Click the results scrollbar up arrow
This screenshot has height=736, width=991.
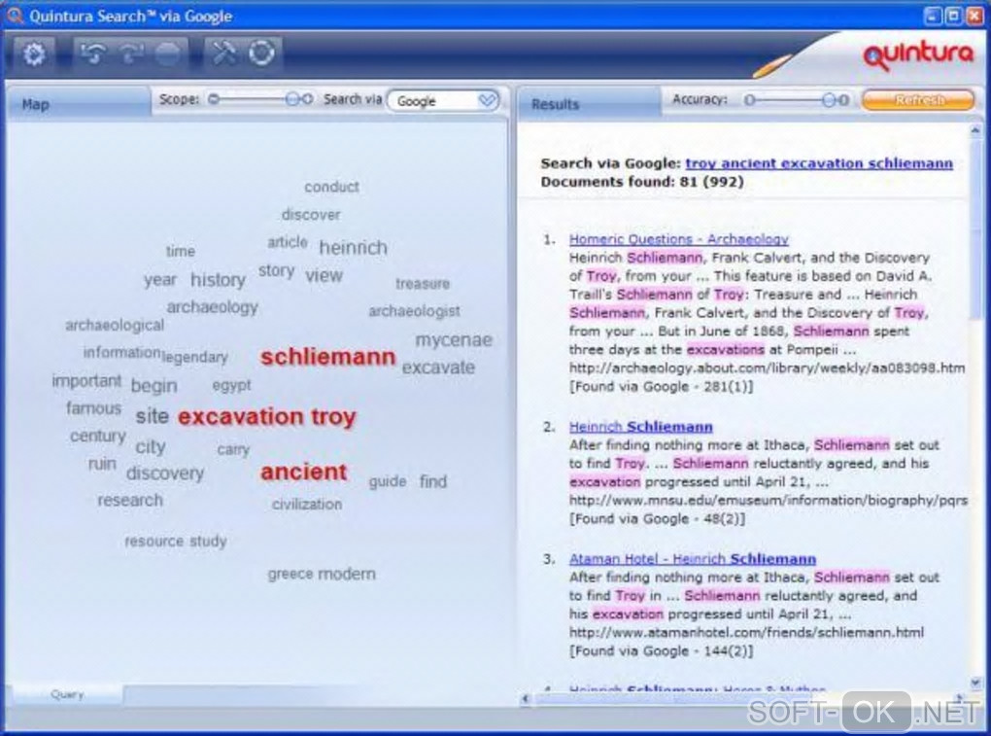975,131
